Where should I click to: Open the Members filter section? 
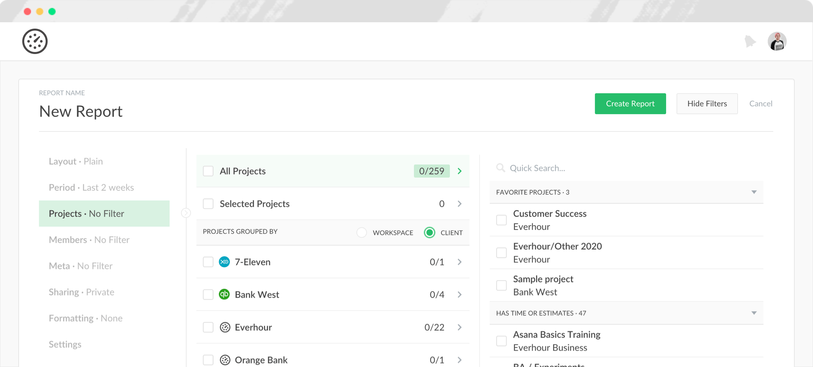(x=89, y=240)
